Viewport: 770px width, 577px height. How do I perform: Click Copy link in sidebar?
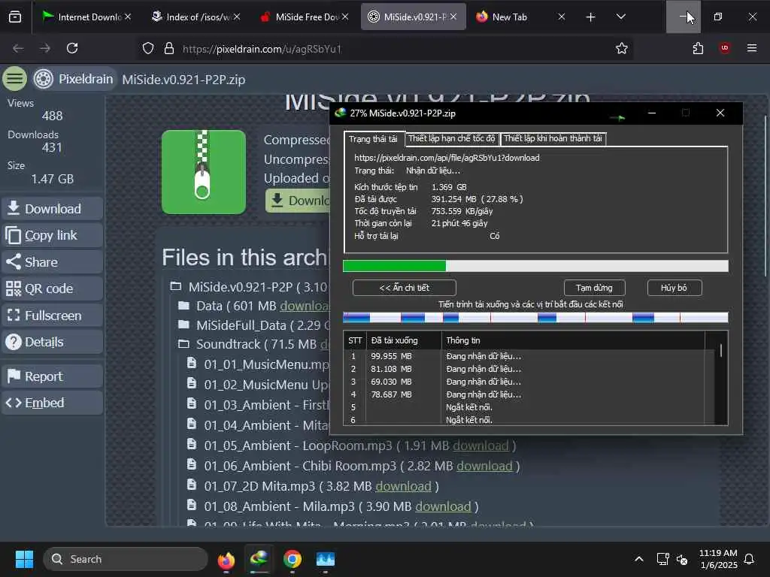(52, 235)
